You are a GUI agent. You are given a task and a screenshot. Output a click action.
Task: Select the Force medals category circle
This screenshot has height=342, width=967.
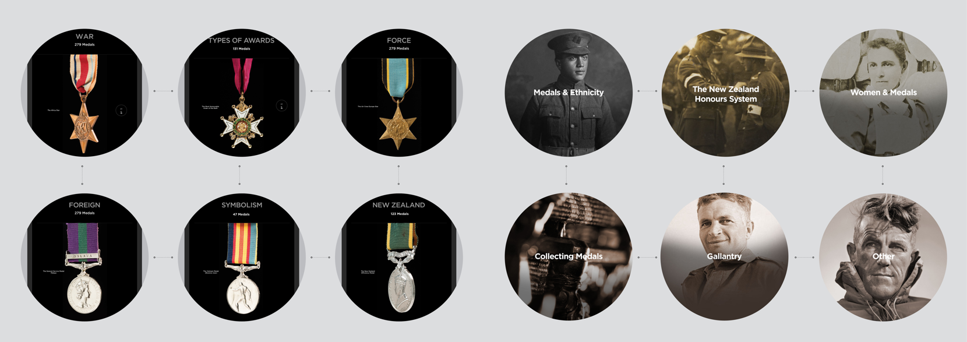(399, 93)
